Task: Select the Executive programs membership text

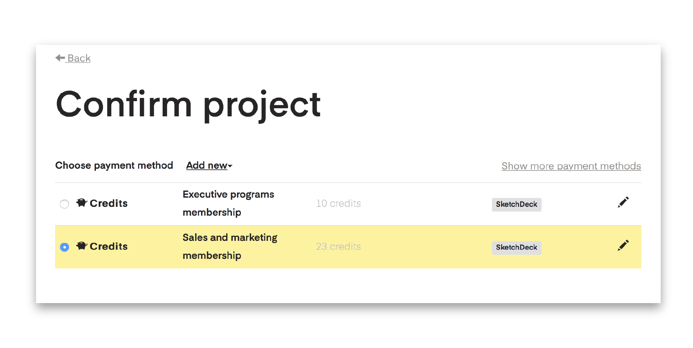Action: (228, 203)
